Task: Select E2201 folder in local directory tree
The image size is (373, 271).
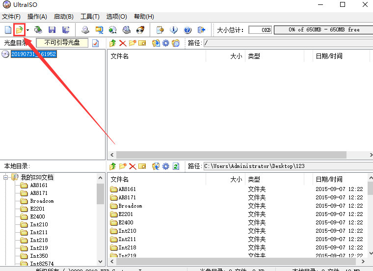Action: coord(37,209)
